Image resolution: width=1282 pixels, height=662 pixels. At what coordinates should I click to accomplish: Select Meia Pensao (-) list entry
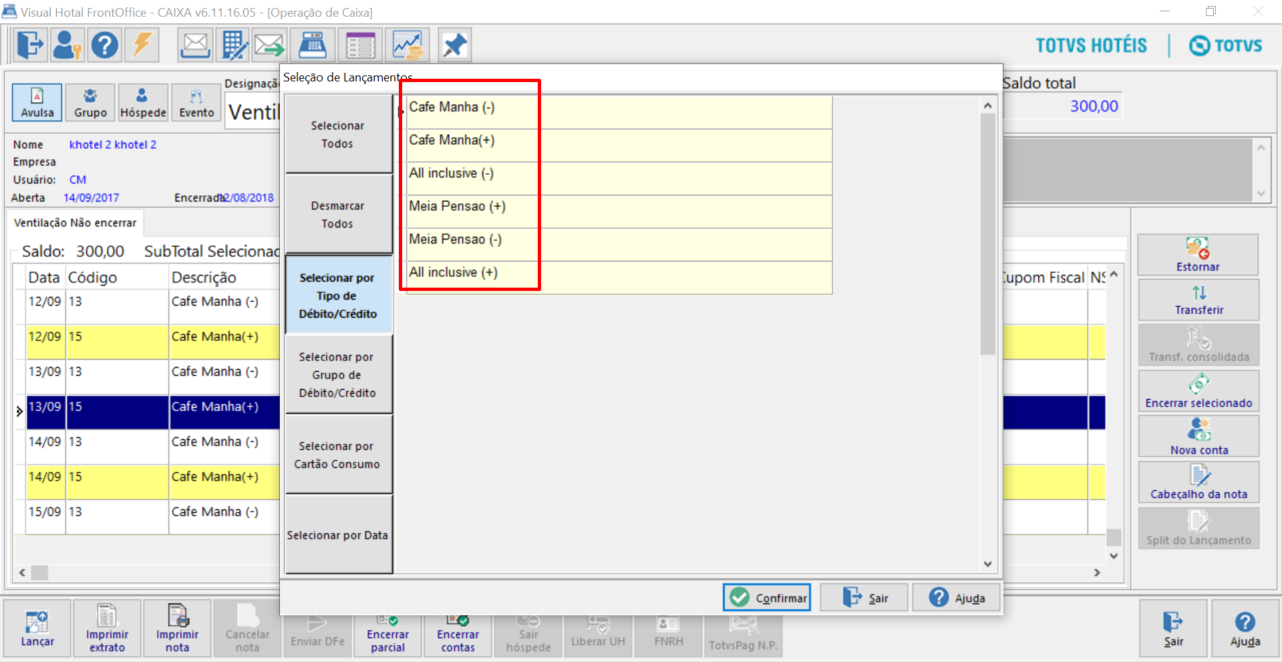[619, 244]
